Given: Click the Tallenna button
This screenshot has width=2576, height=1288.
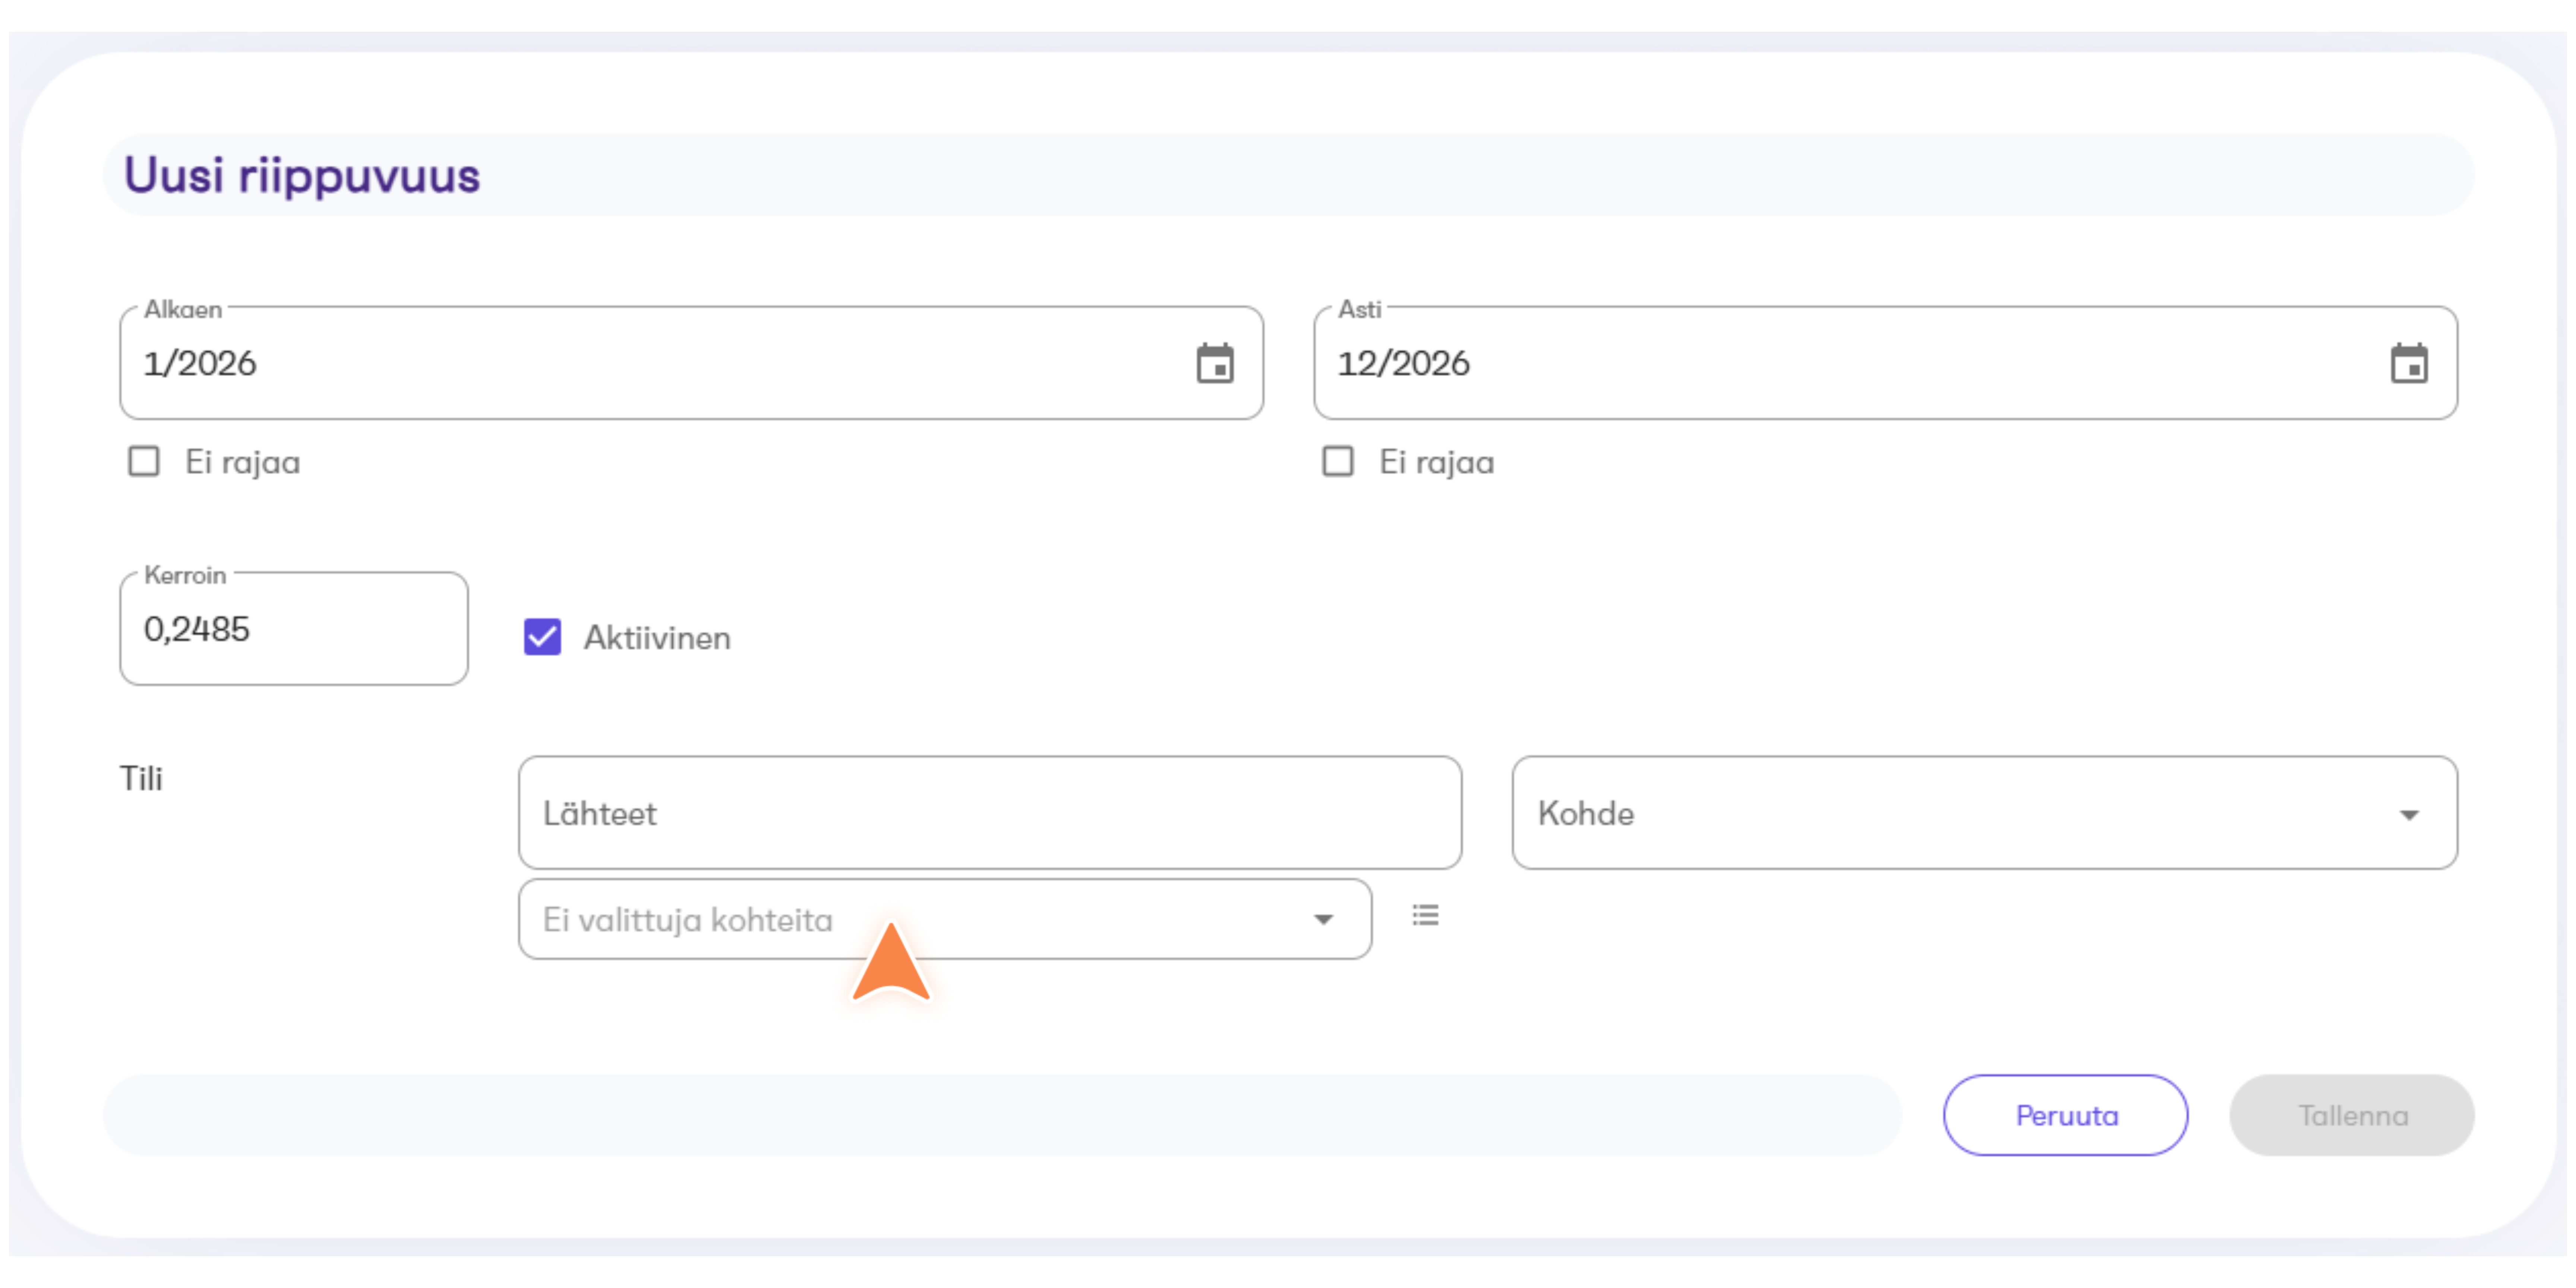Looking at the screenshot, I should point(2352,1115).
